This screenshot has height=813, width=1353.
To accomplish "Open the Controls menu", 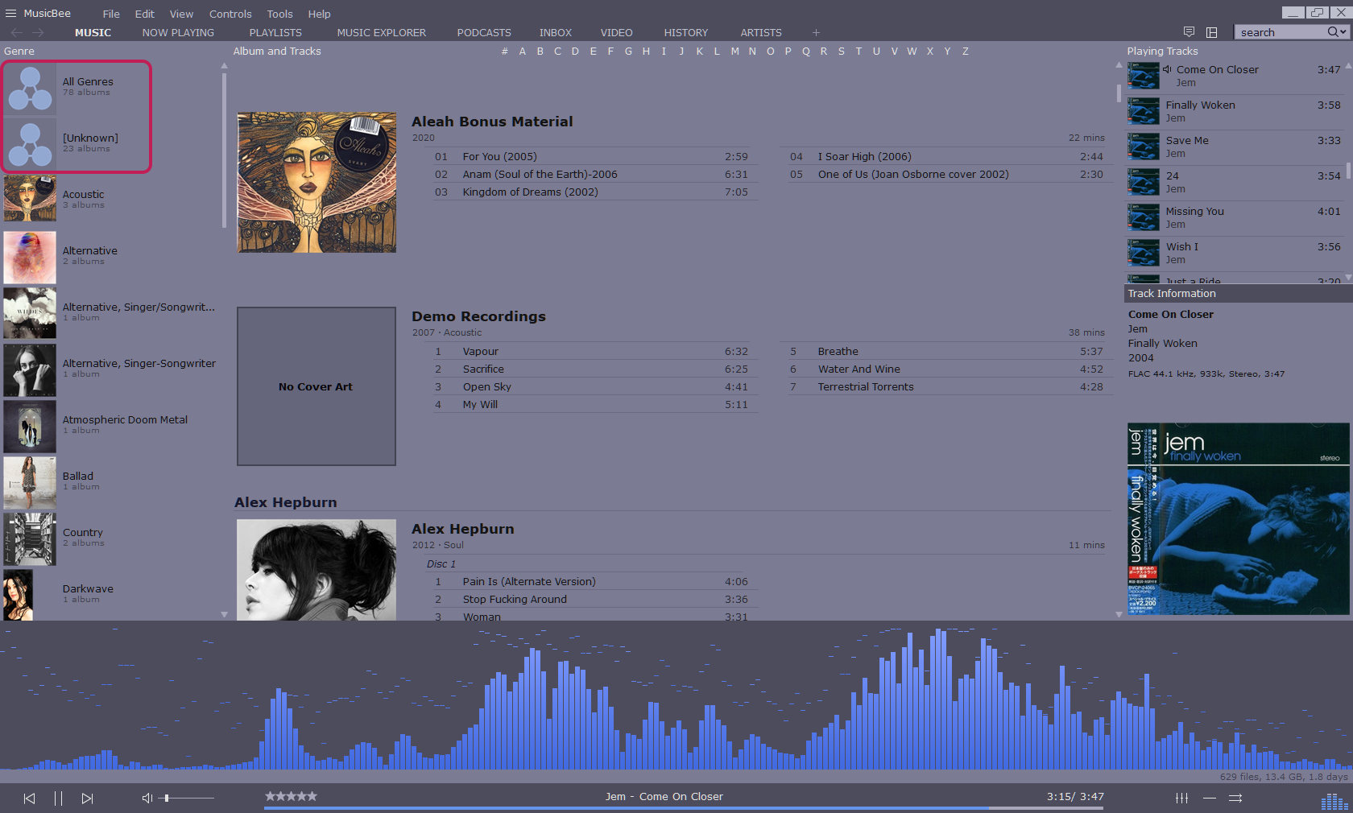I will 230,14.
